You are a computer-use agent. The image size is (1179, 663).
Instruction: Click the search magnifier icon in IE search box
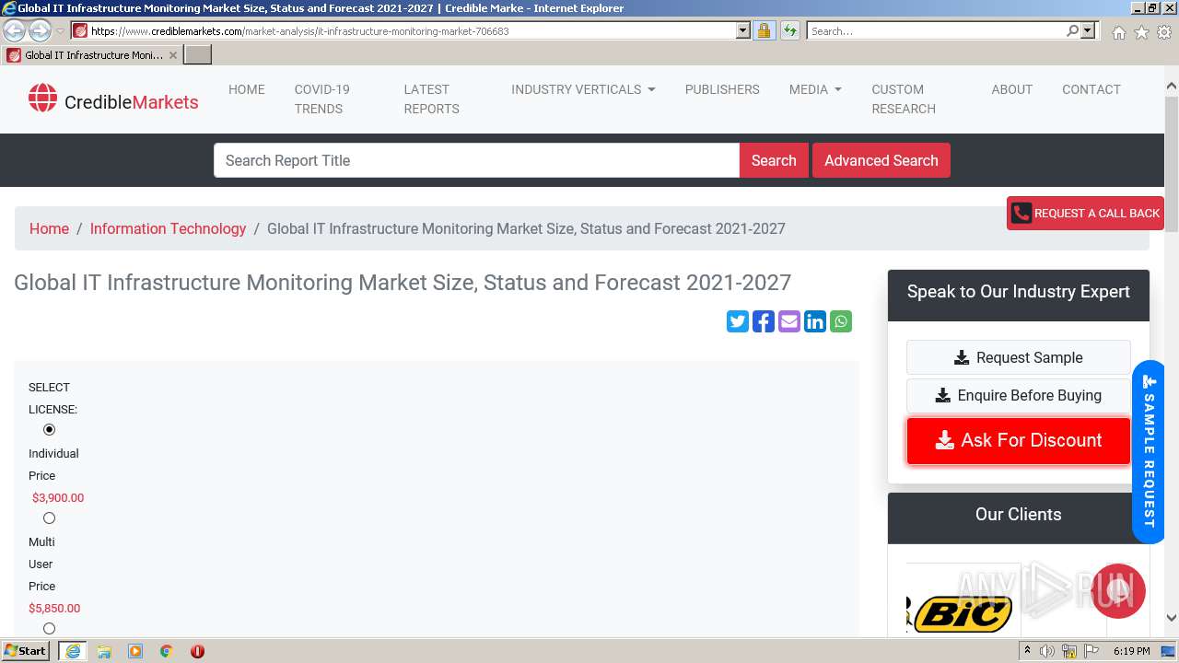[x=1072, y=30]
